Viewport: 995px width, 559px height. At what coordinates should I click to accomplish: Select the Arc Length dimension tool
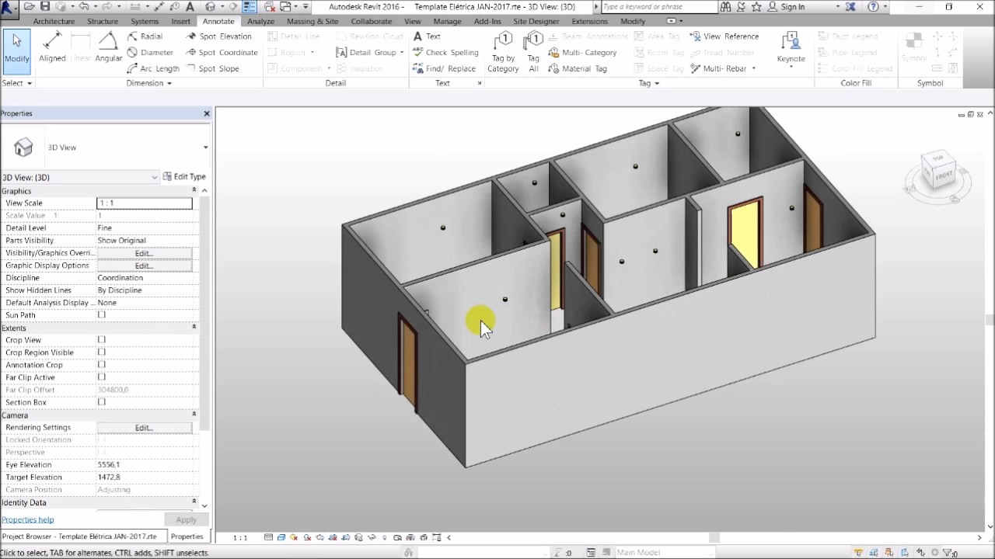152,68
